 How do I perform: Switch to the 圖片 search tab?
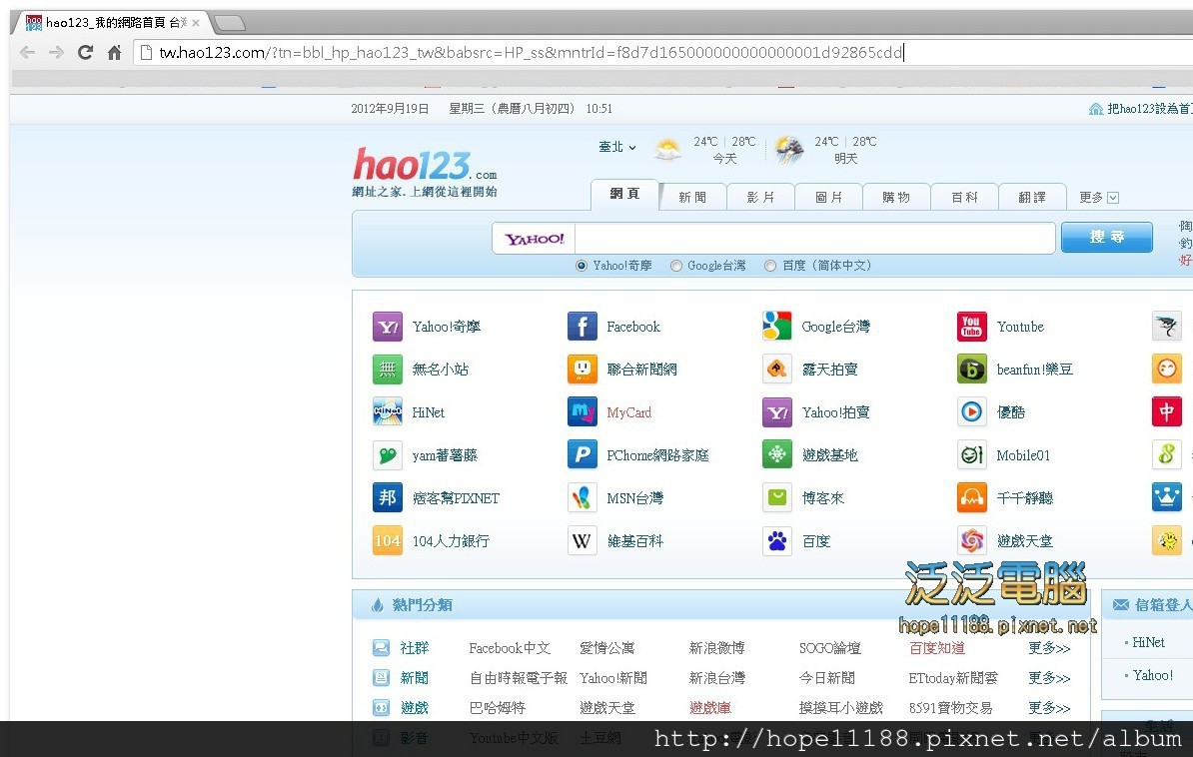point(828,197)
